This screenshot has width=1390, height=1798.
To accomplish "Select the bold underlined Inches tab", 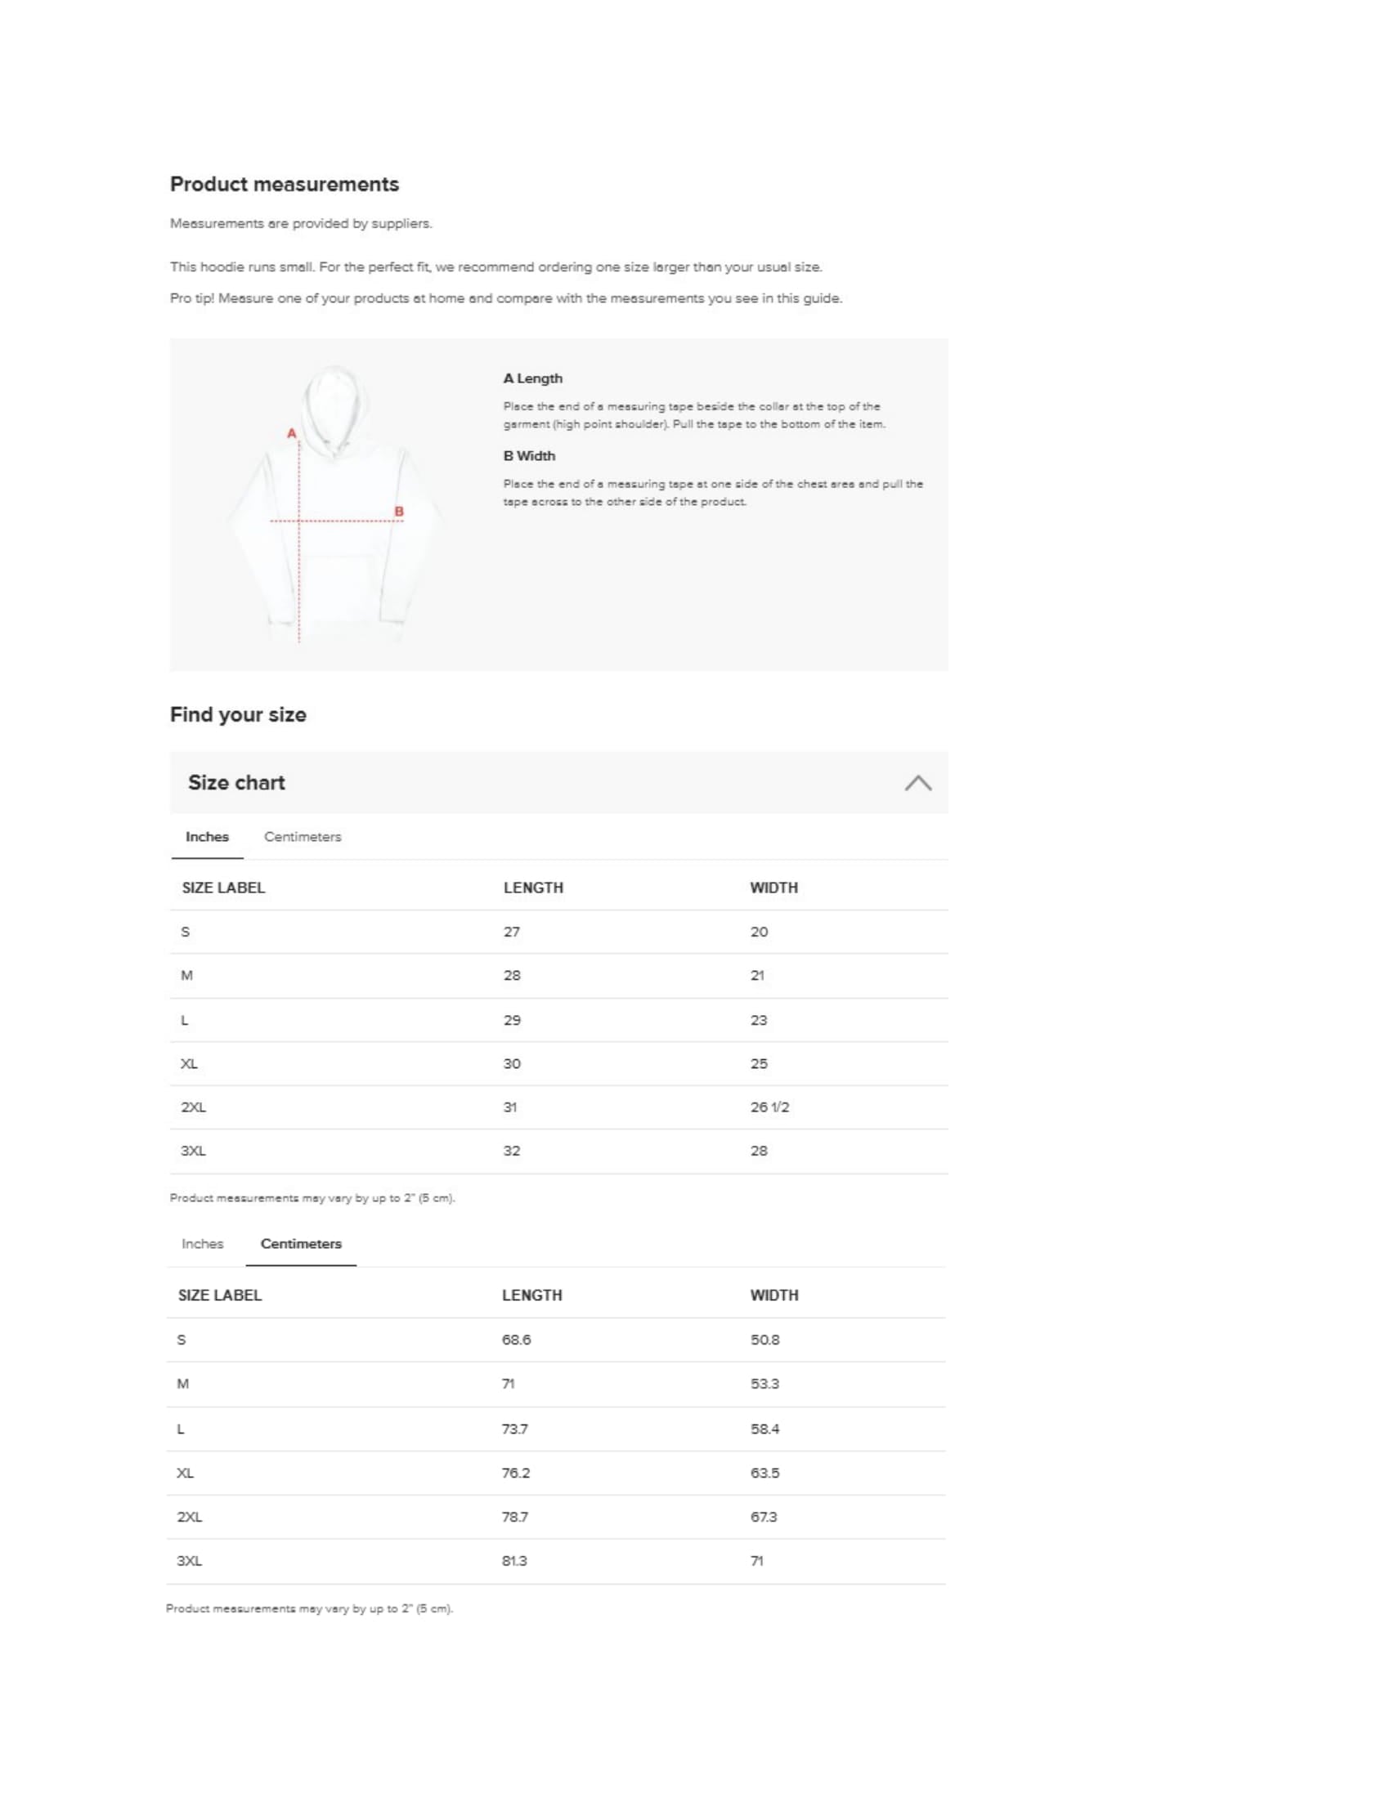I will click(x=207, y=837).
